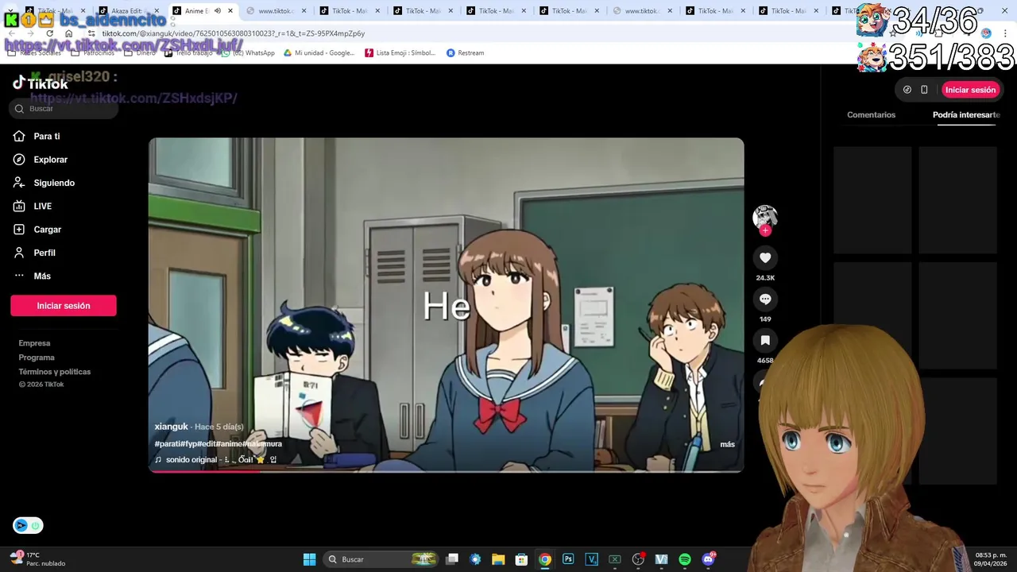
Task: Close the active Anime Edit browser tab
Action: click(230, 11)
